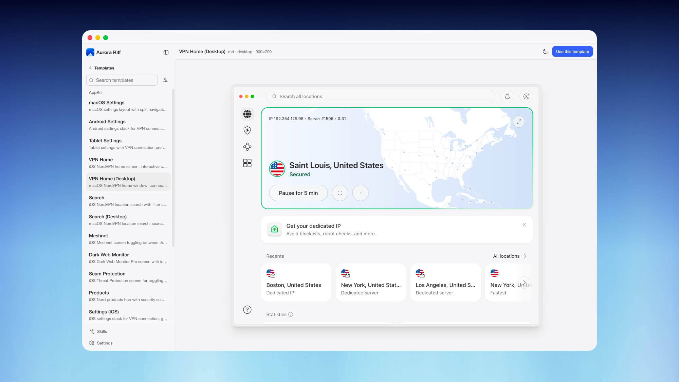Select the iOS VPN Home template
Screen dimensions: 679x382
tap(128, 163)
